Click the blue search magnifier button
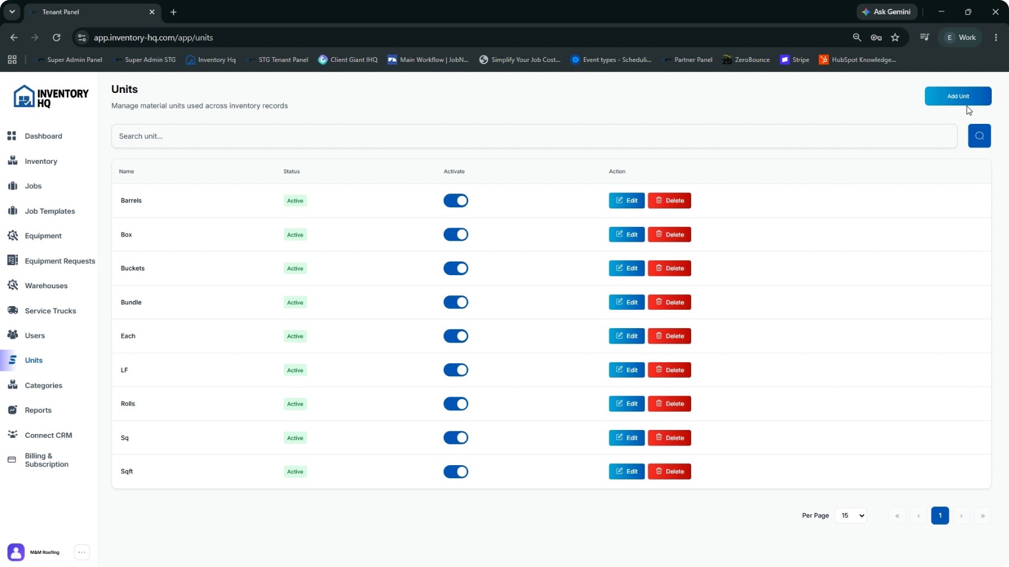The width and height of the screenshot is (1009, 567). click(979, 136)
